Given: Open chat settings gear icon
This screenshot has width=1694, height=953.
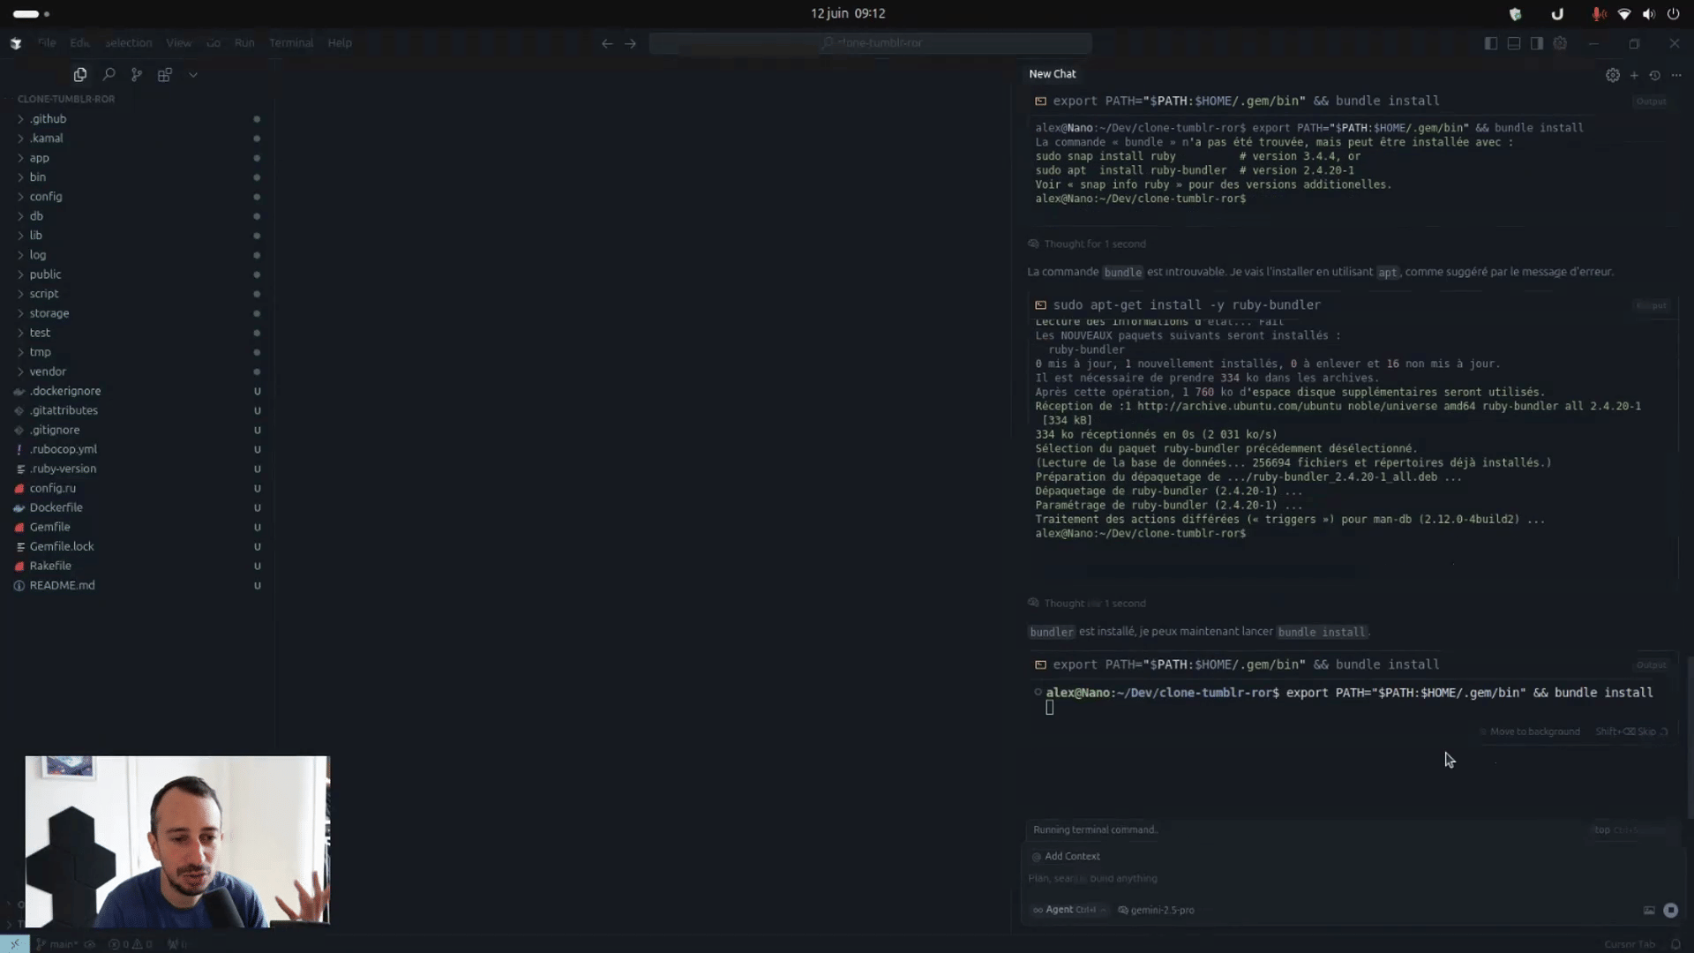Looking at the screenshot, I should tap(1613, 75).
